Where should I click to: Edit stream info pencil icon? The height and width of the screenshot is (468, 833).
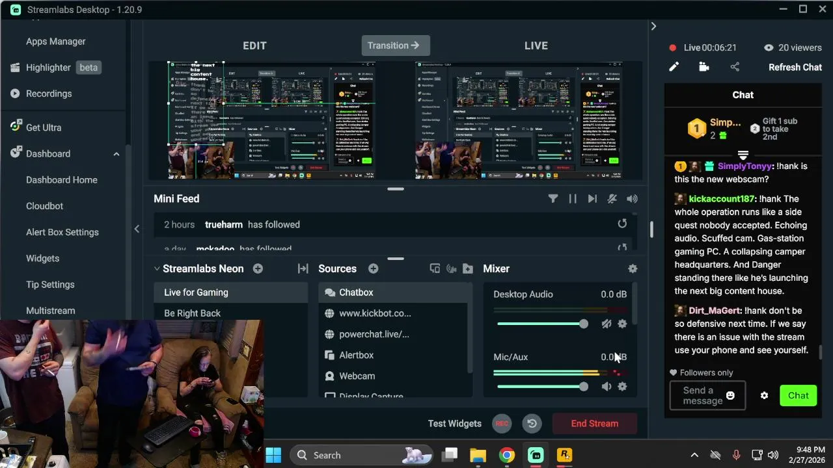[674, 67]
